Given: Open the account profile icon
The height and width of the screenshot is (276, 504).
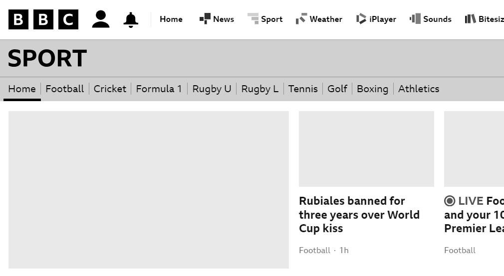Looking at the screenshot, I should pos(100,19).
